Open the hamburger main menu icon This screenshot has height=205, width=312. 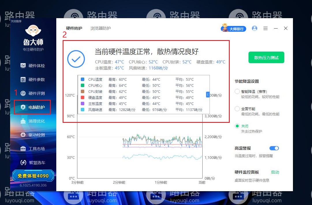pos(266,29)
